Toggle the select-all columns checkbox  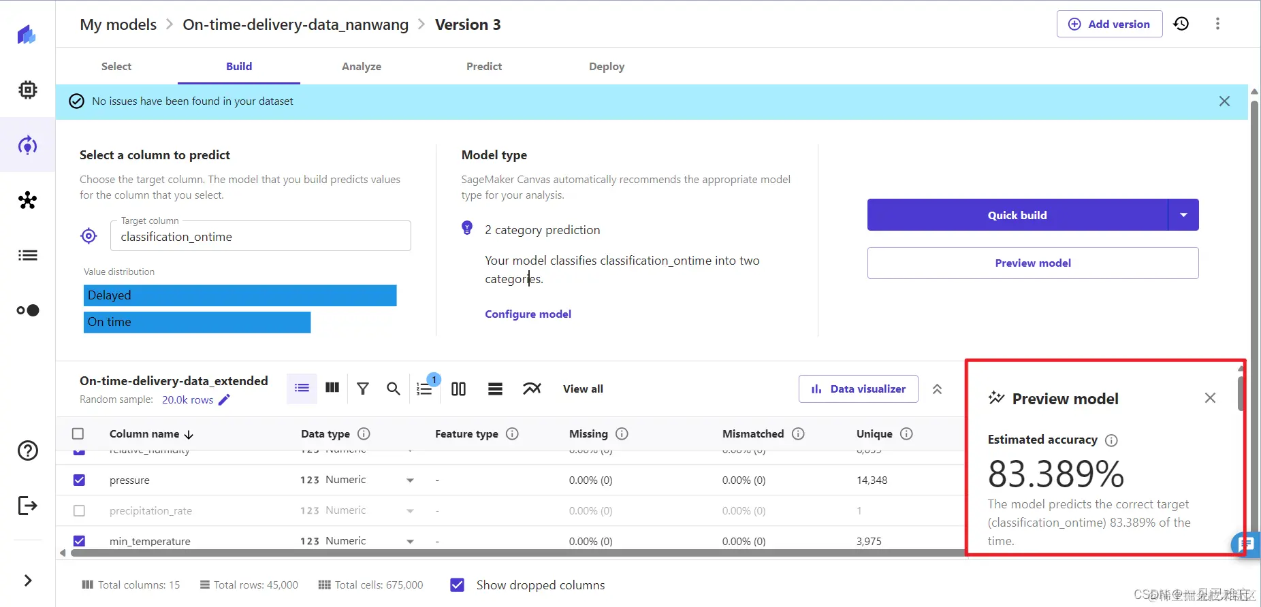click(78, 434)
